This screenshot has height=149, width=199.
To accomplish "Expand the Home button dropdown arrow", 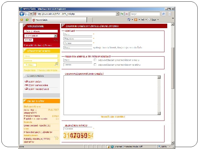I will coord(132,20).
